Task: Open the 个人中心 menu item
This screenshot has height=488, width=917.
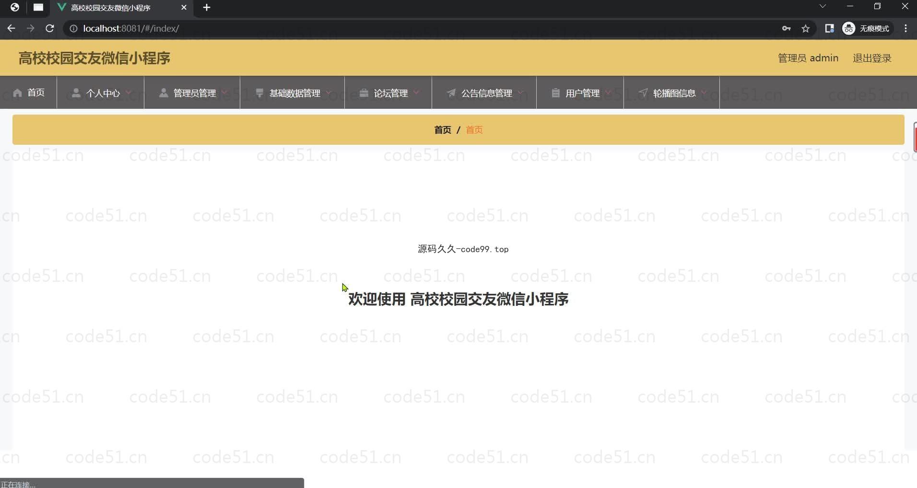Action: pyautogui.click(x=101, y=92)
